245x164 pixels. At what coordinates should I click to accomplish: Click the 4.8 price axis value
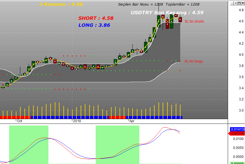coord(241,10)
